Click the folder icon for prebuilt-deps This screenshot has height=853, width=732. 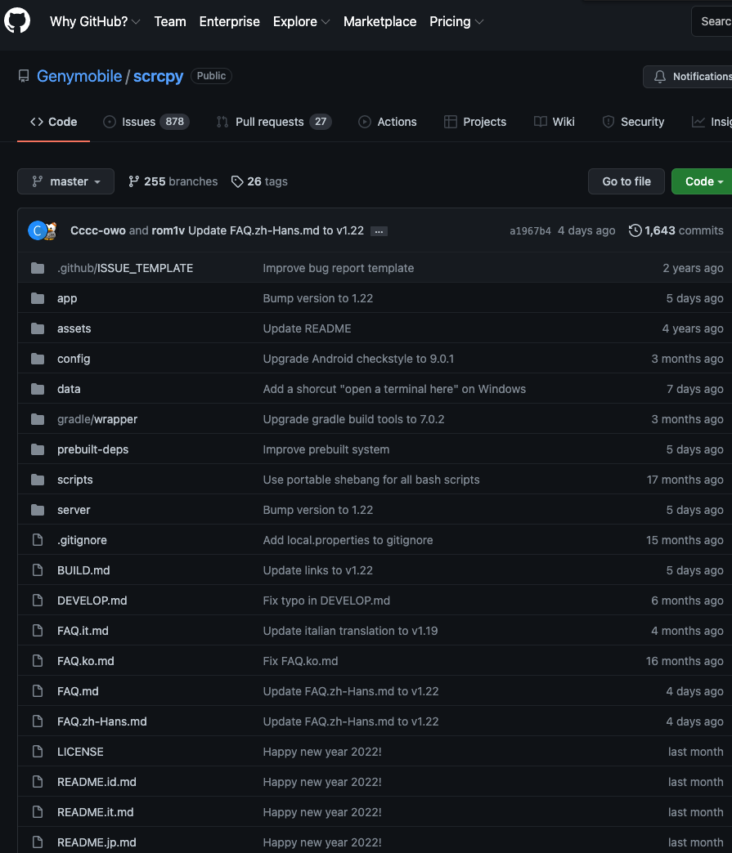coord(38,449)
